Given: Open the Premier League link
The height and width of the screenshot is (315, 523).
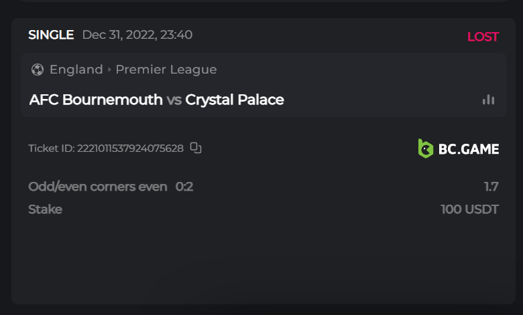Looking at the screenshot, I should 166,70.
